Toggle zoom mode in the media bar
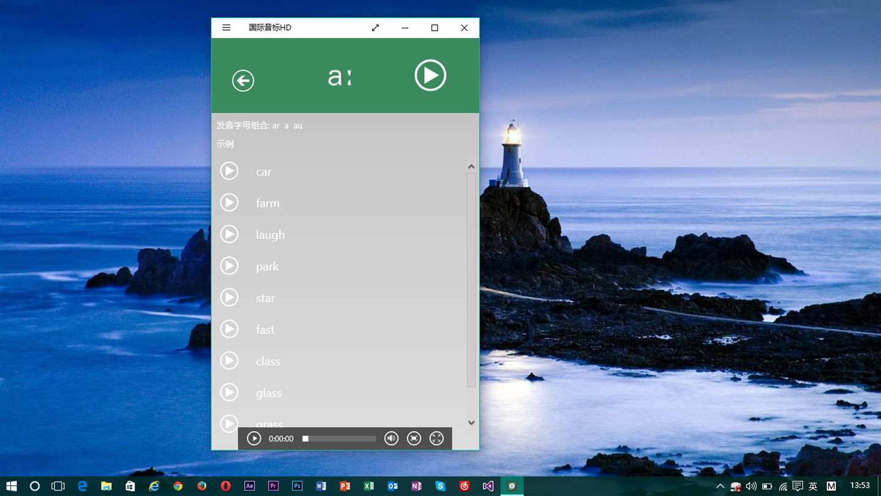 click(414, 438)
